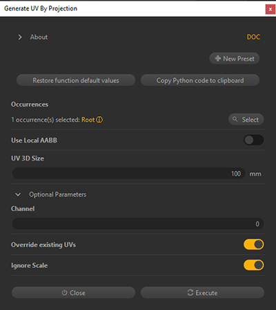
Task: Turn off the Ignore Scale toggle
Action: pos(253,265)
